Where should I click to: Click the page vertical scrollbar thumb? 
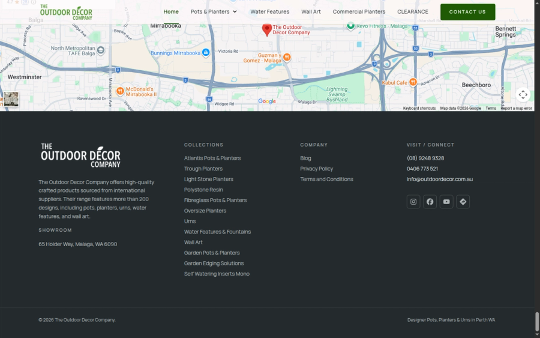537,321
